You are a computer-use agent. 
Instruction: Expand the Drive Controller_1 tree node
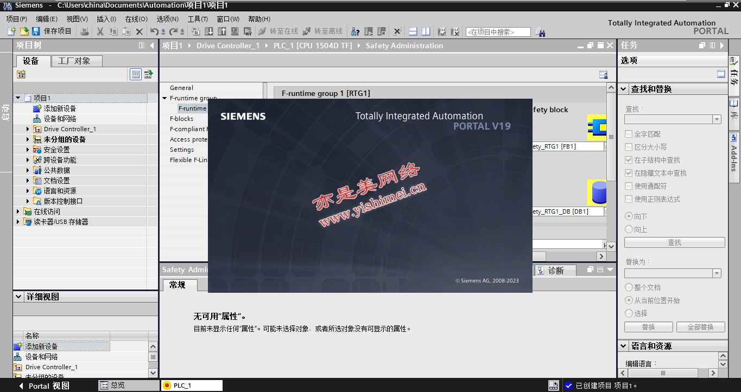(x=28, y=129)
